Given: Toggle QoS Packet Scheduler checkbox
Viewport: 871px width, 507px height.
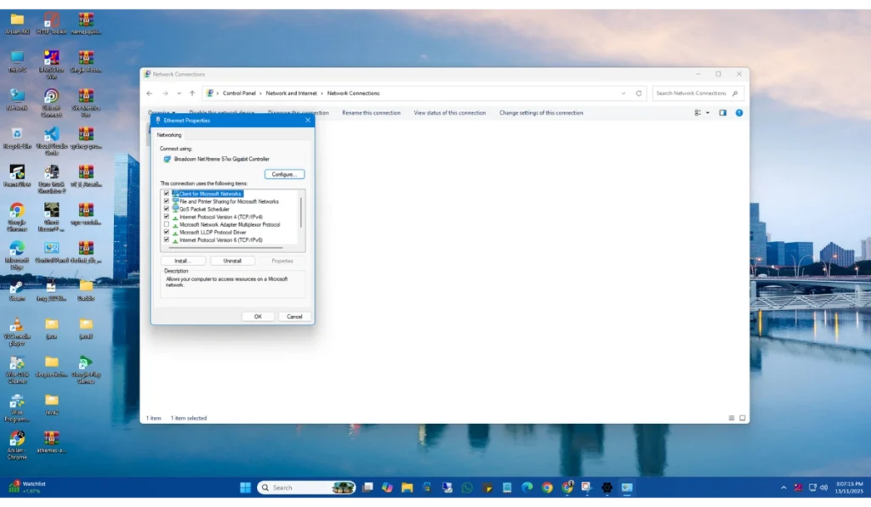Looking at the screenshot, I should click(167, 209).
